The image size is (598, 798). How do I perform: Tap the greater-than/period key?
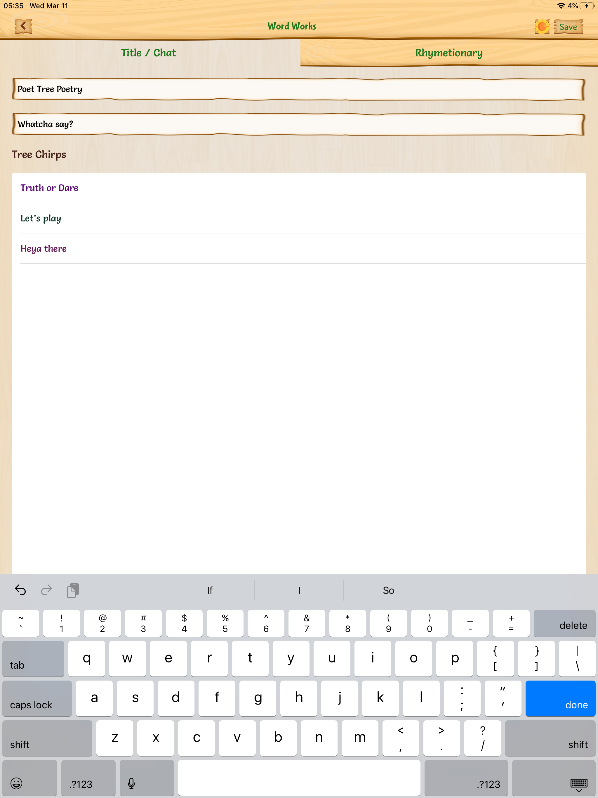point(441,738)
